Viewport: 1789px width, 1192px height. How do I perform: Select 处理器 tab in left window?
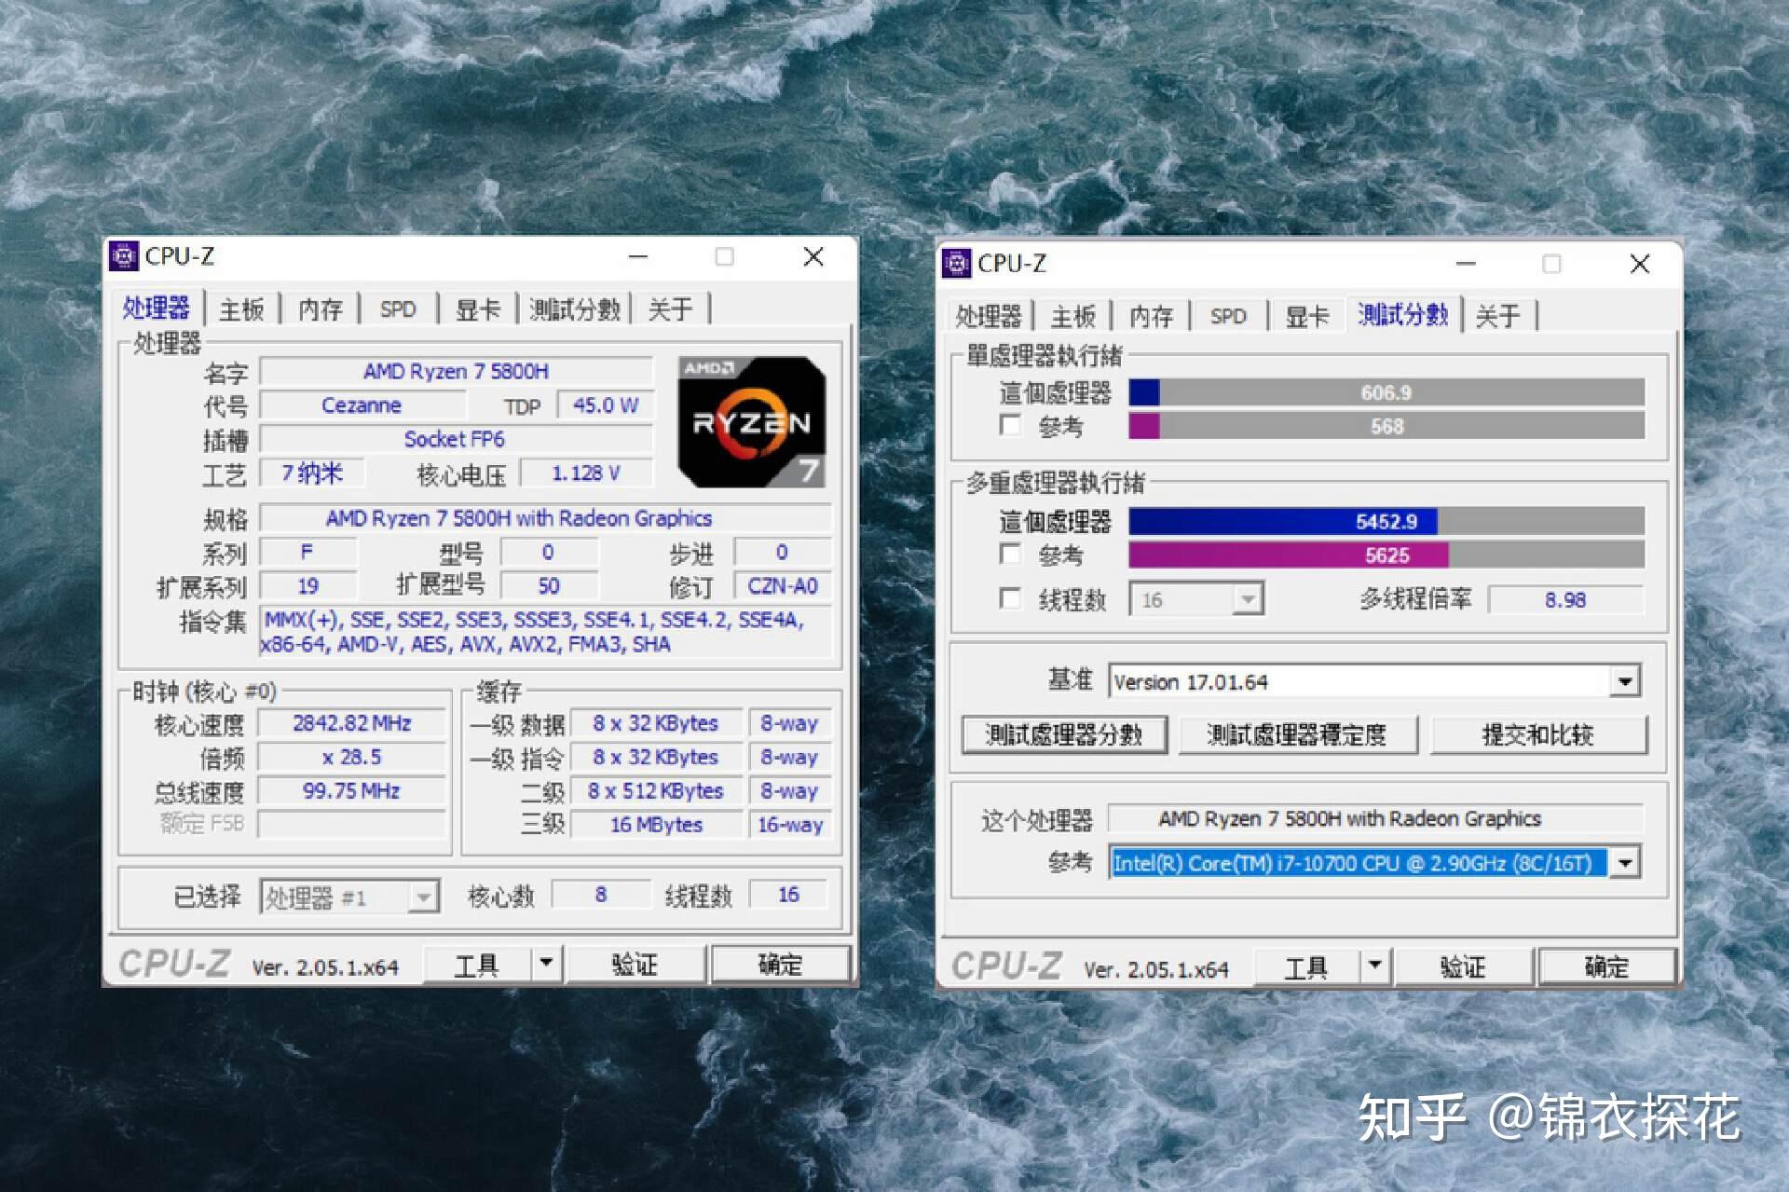point(156,308)
